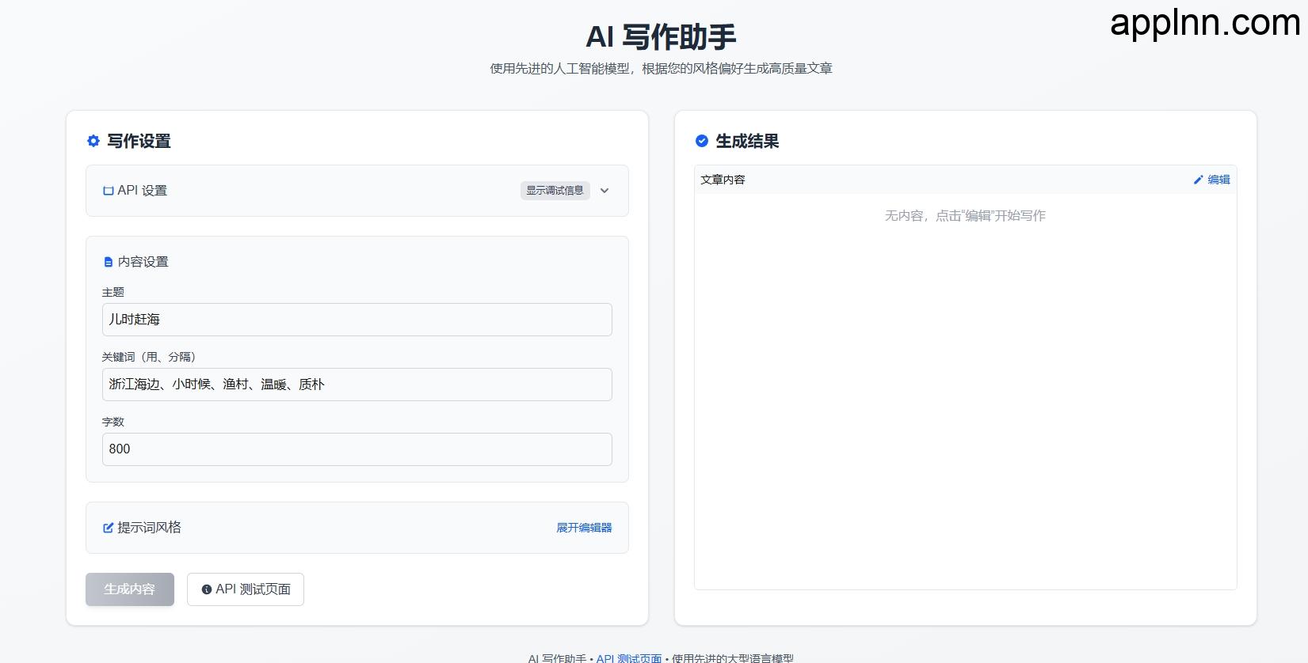Click the gear icon beside 写作设置
Viewport: 1308px width, 663px height.
point(93,141)
